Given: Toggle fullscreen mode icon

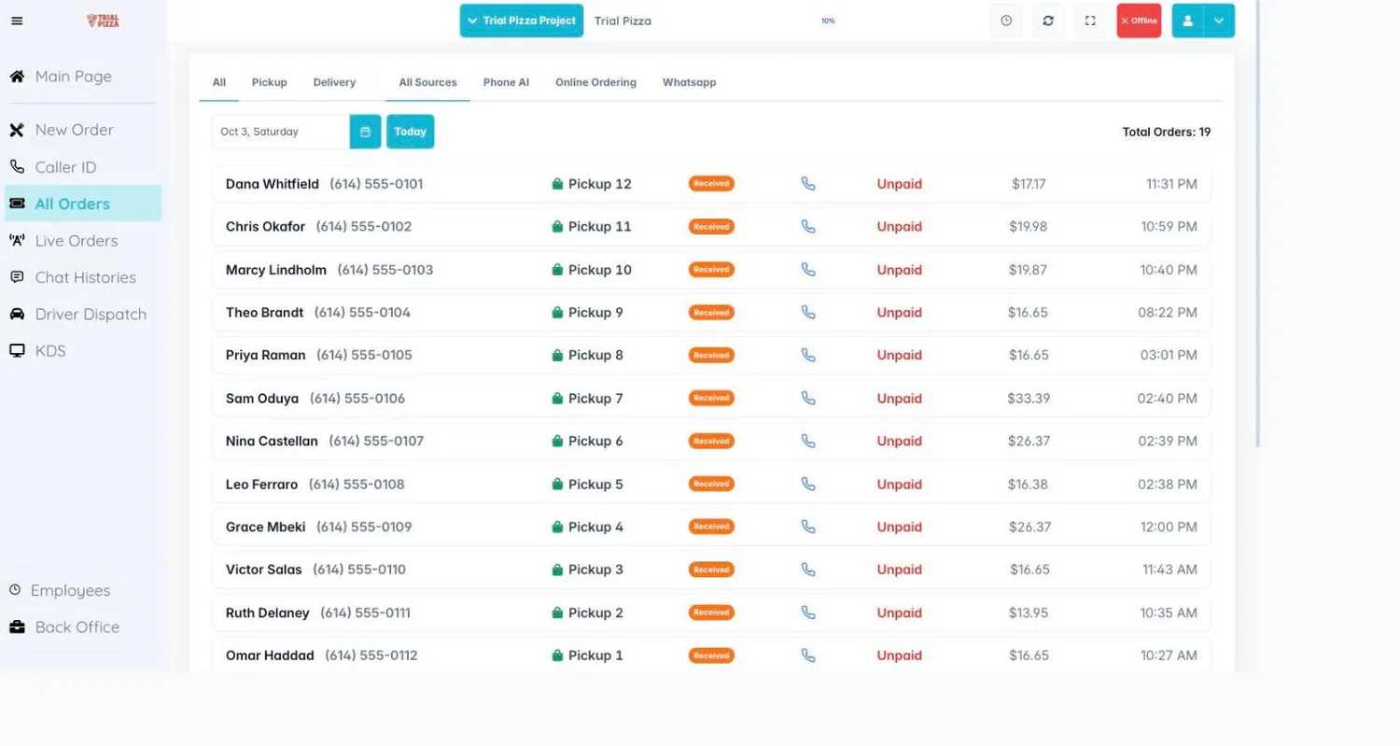Looking at the screenshot, I should (x=1090, y=21).
